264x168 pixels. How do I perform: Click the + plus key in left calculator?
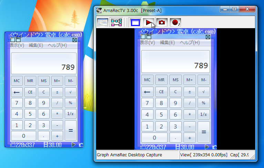coord(57,136)
